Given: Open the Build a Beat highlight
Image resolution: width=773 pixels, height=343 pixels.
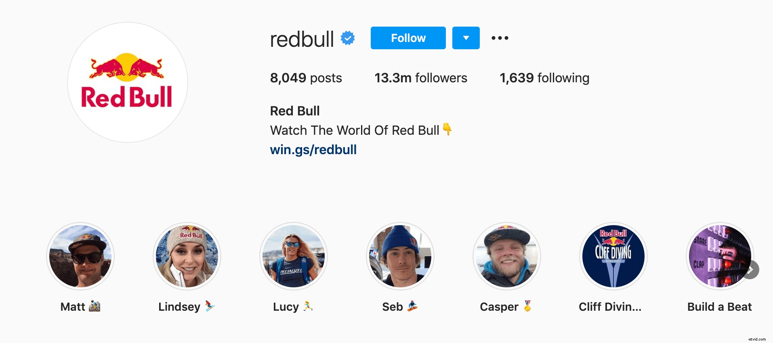Looking at the screenshot, I should 720,256.
